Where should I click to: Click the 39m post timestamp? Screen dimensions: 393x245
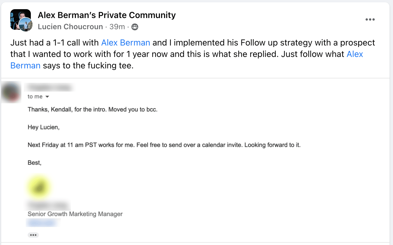point(117,27)
